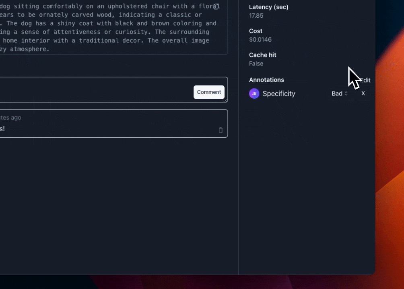
Task: Copy the dog description output text
Action: (x=216, y=6)
